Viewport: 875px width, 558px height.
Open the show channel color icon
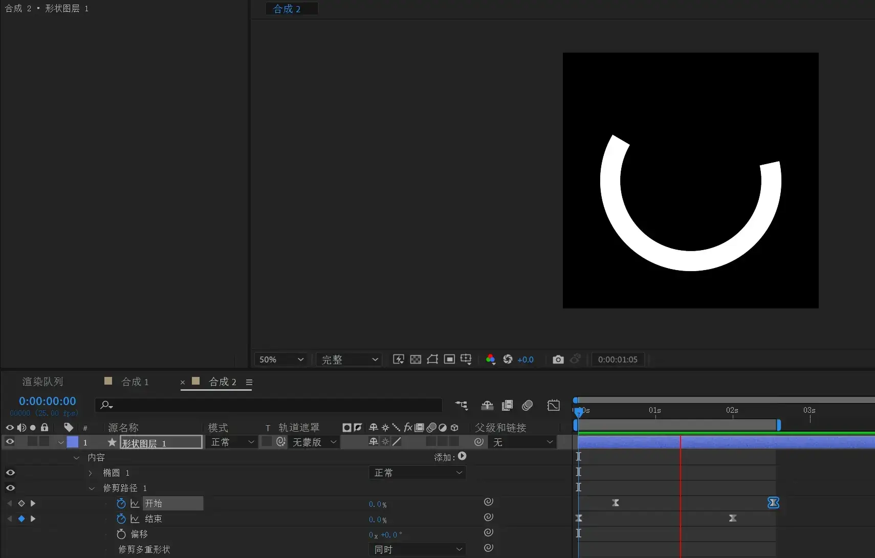pos(490,360)
